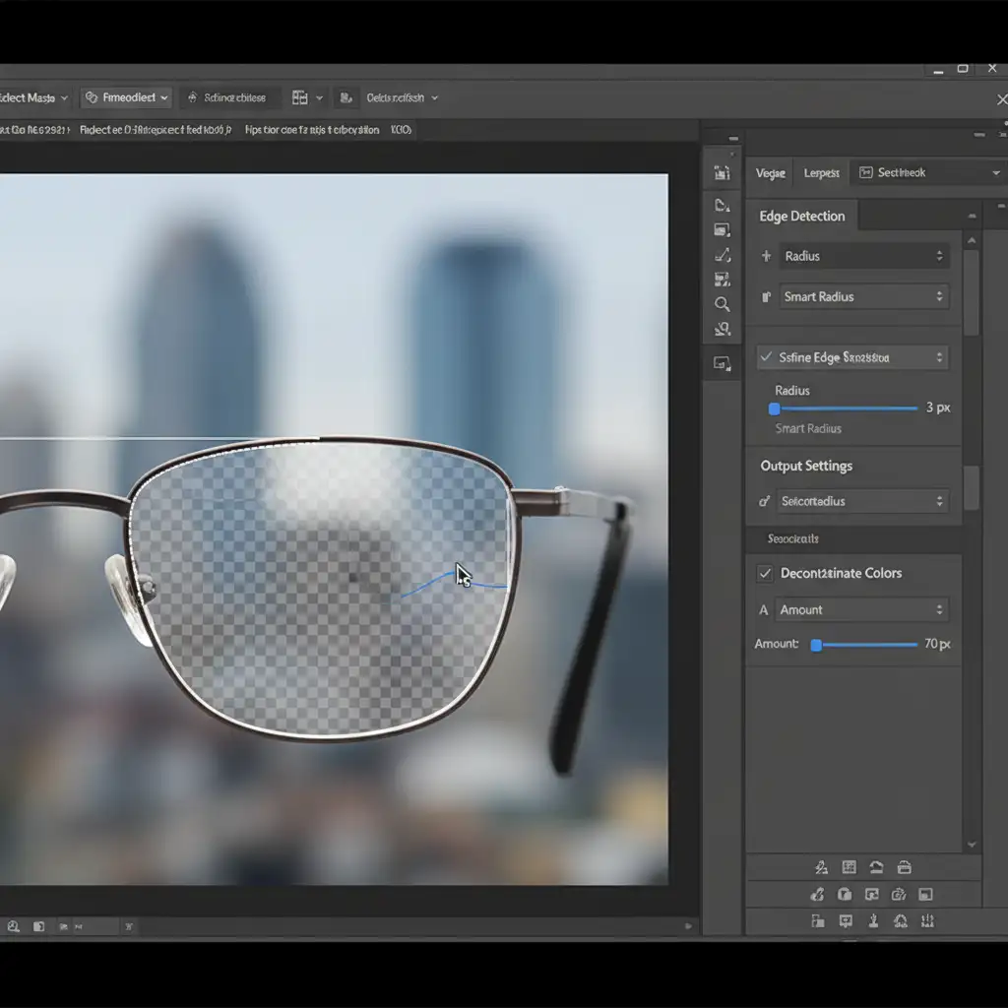The width and height of the screenshot is (1008, 1008).
Task: Open the Edge Detection tab
Action: (x=802, y=216)
